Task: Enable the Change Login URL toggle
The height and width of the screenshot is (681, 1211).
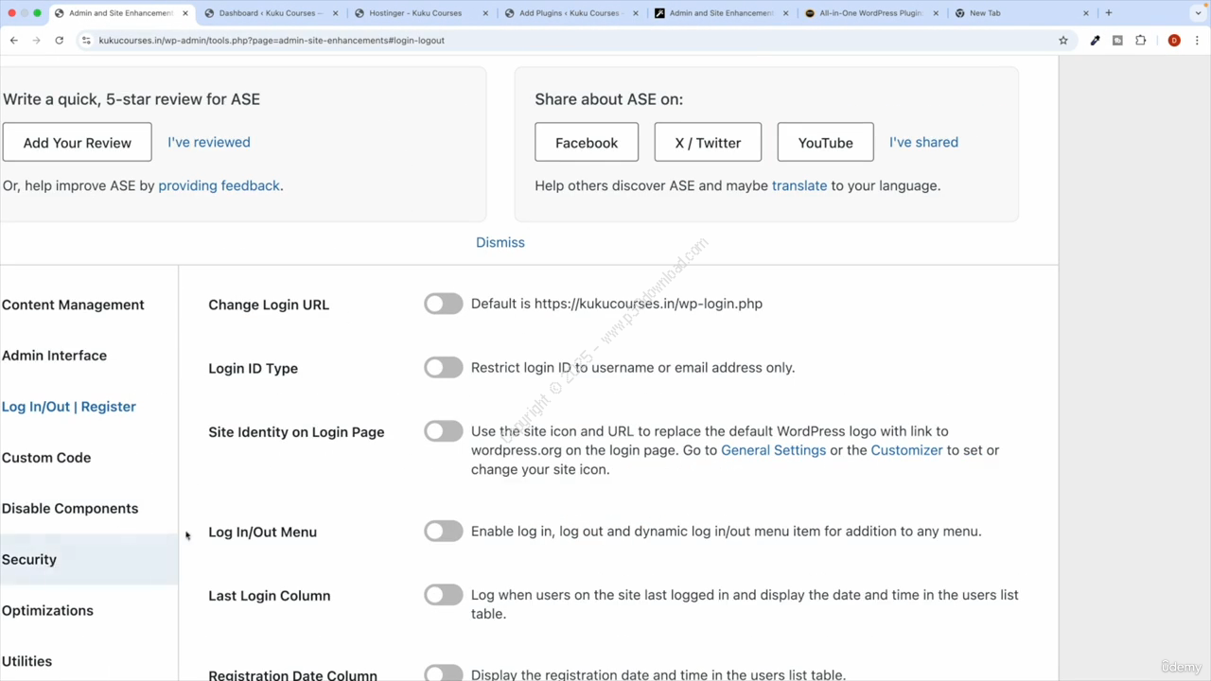Action: pyautogui.click(x=443, y=304)
